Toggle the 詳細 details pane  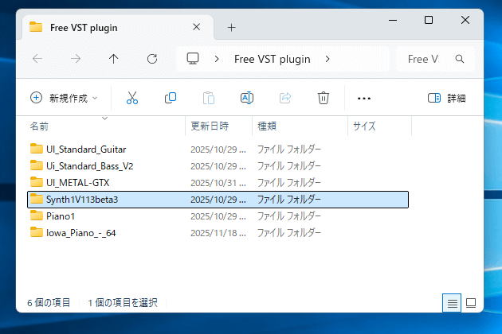[446, 98]
